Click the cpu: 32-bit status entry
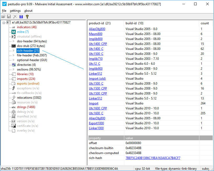 pos(143,169)
